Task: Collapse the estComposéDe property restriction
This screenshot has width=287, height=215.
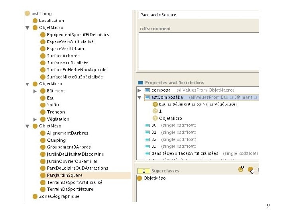Action: point(139,98)
